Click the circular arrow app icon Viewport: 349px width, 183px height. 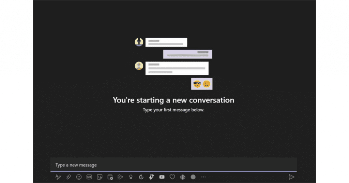coord(141,177)
